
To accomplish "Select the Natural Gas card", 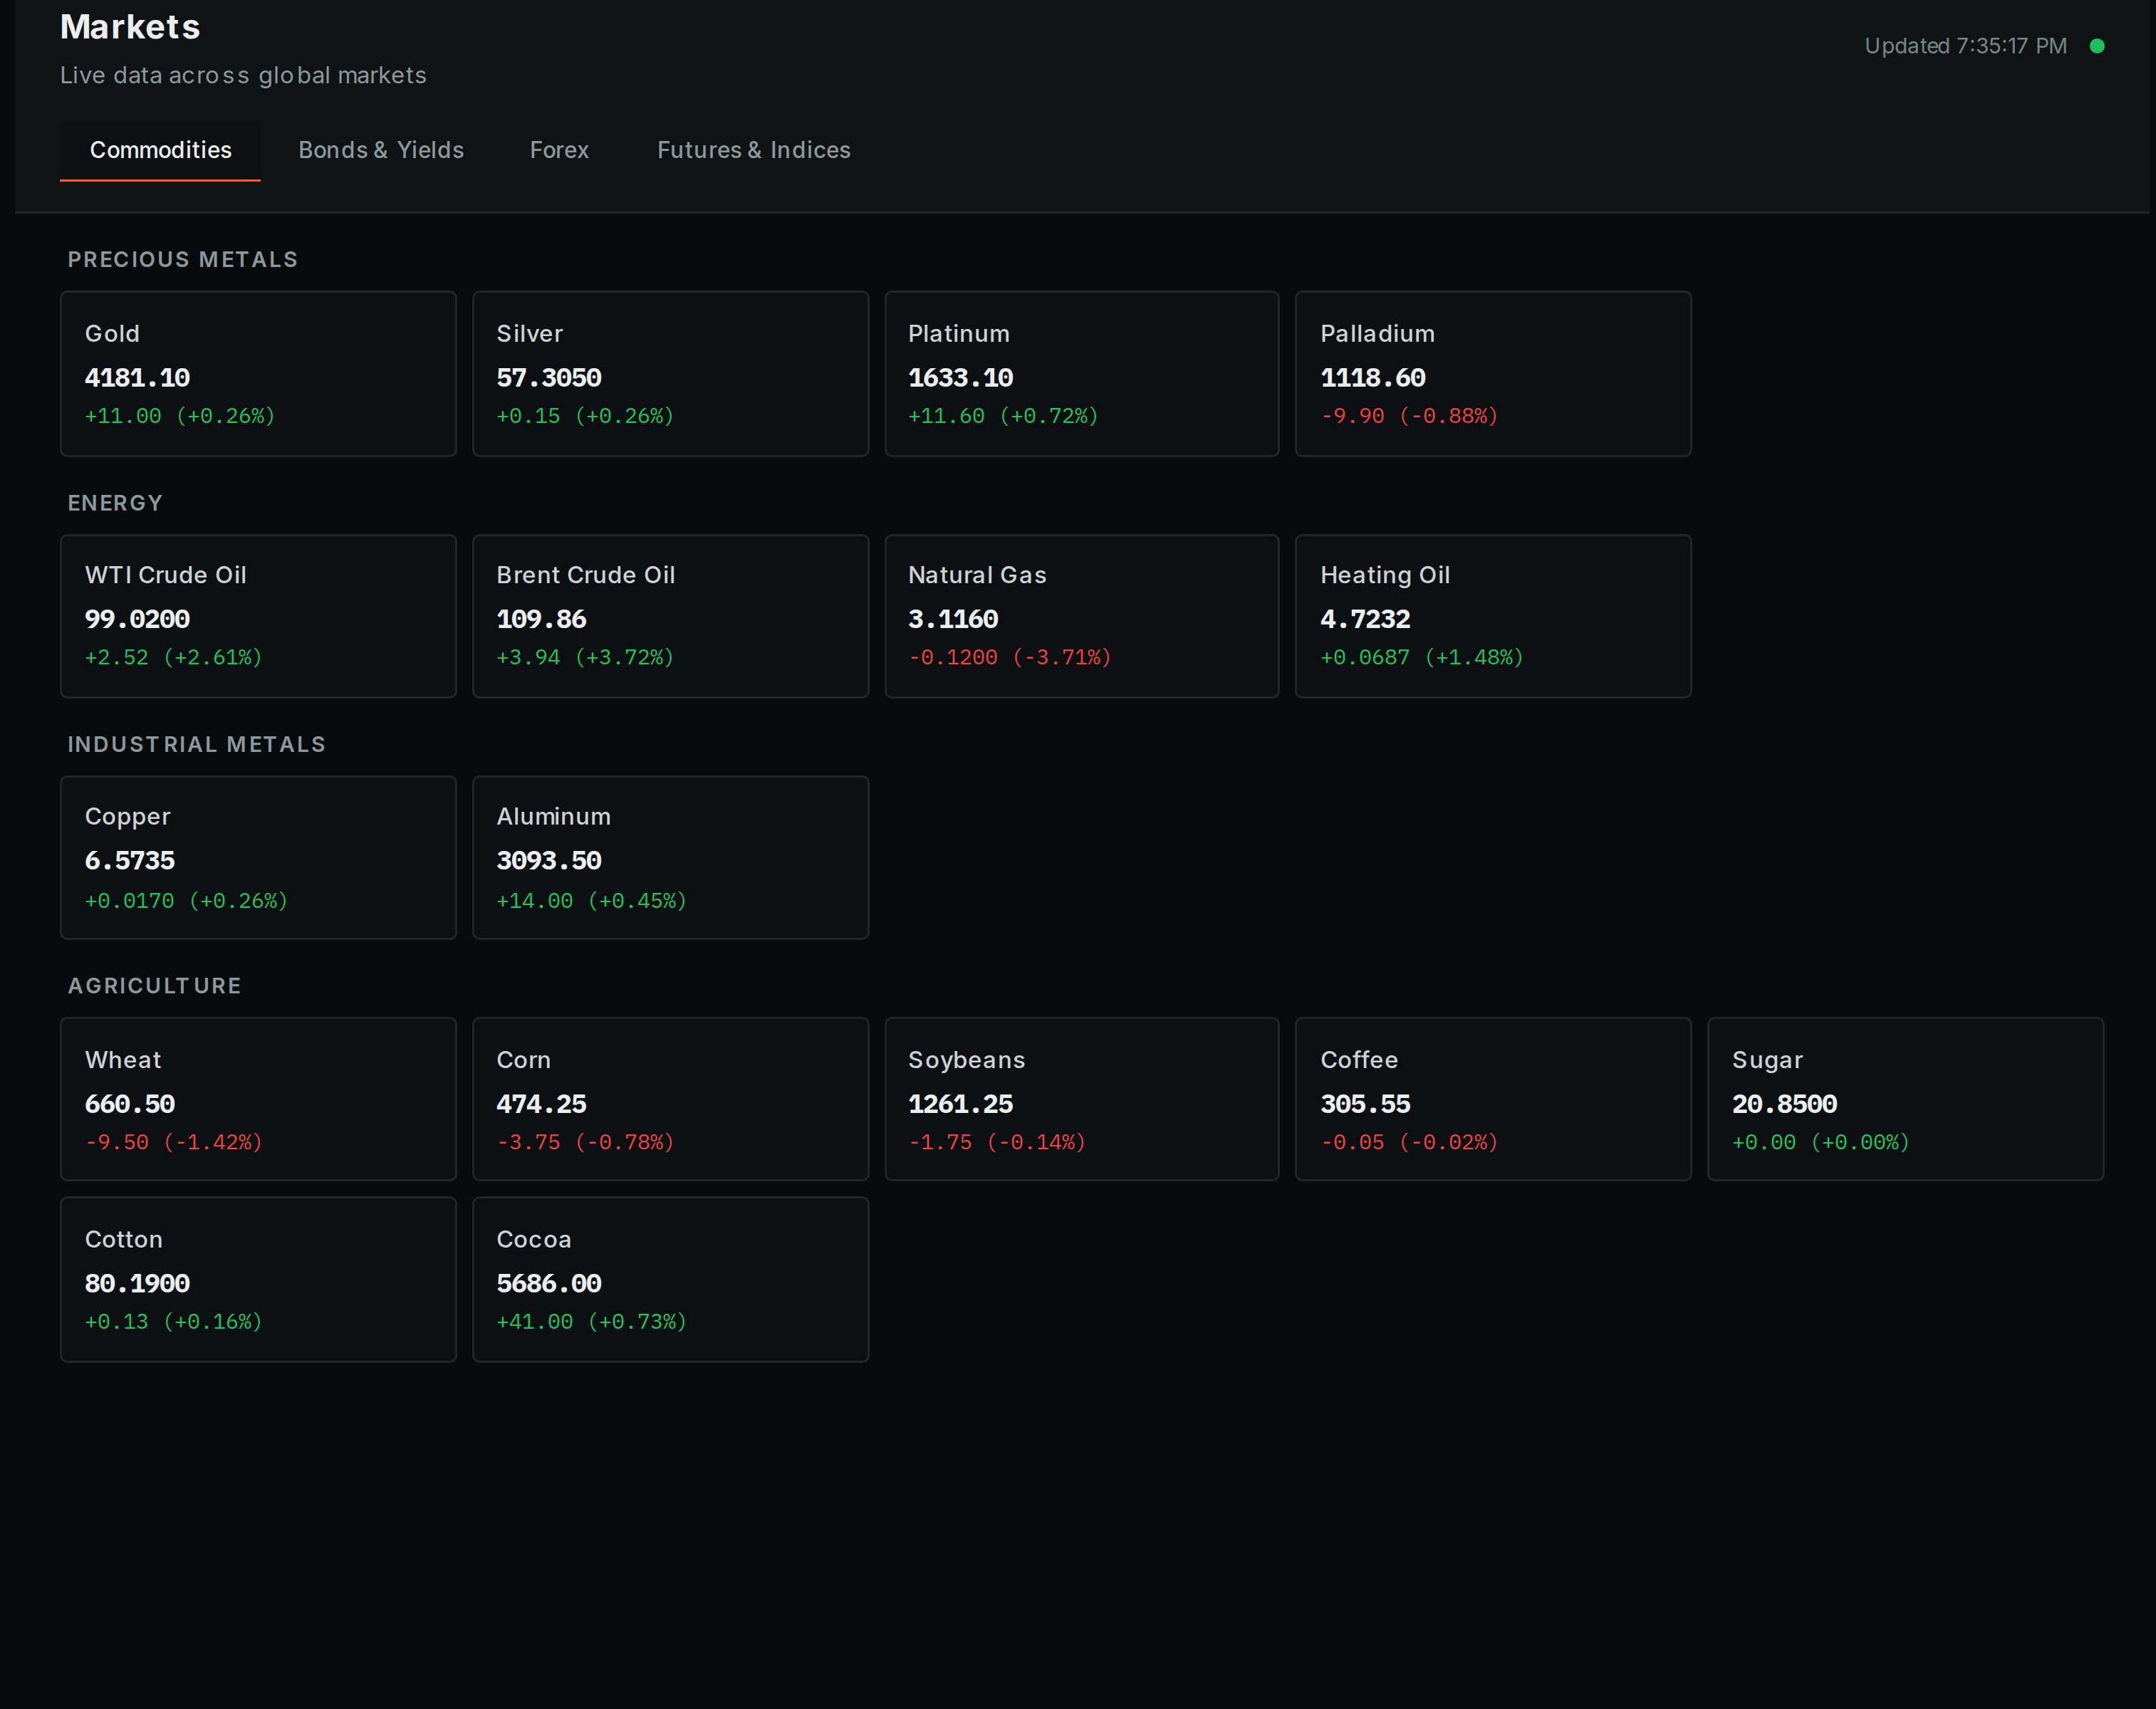I will point(1082,616).
